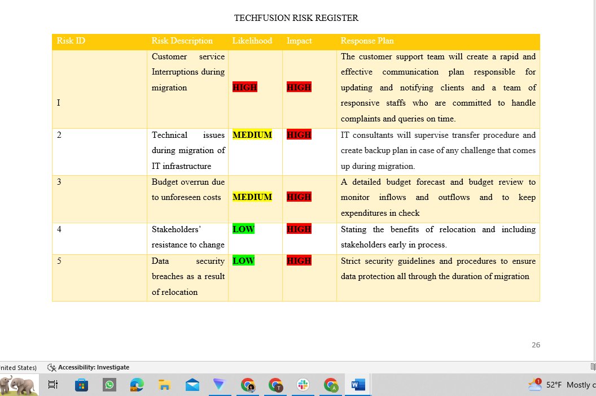Click the language indicator in the status bar

(18, 367)
